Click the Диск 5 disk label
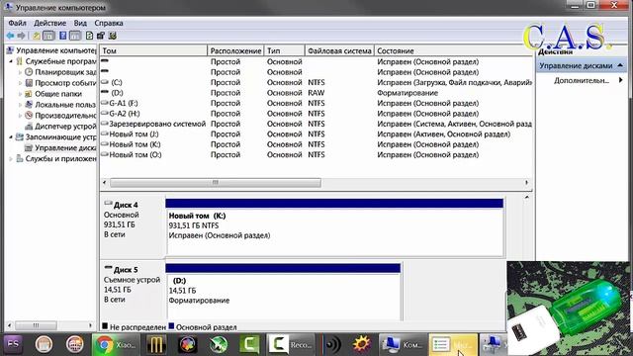The image size is (633, 356). pyautogui.click(x=126, y=270)
